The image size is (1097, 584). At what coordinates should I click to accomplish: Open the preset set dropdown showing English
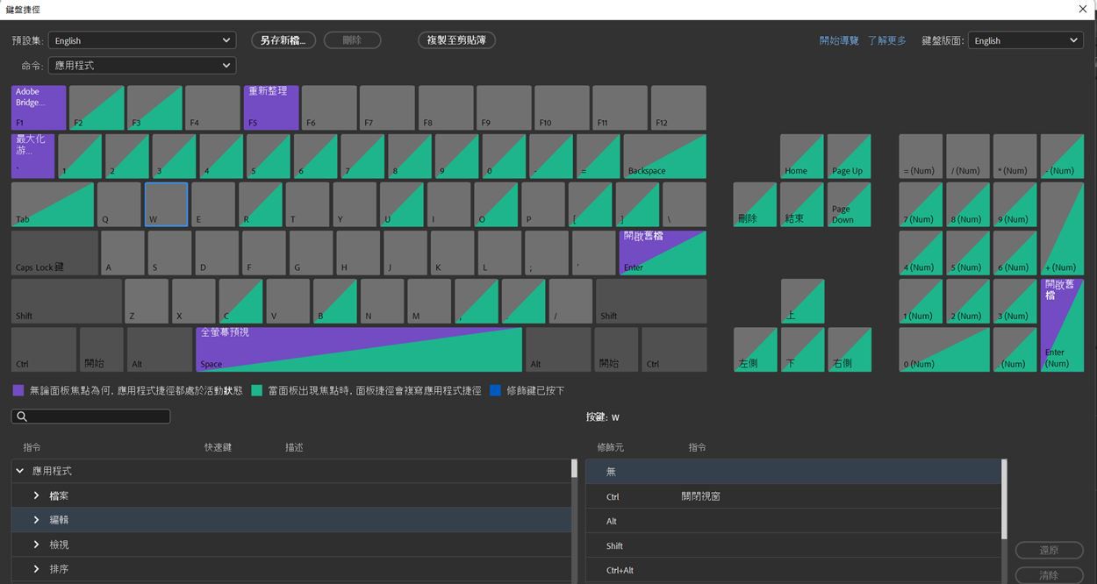(x=142, y=40)
